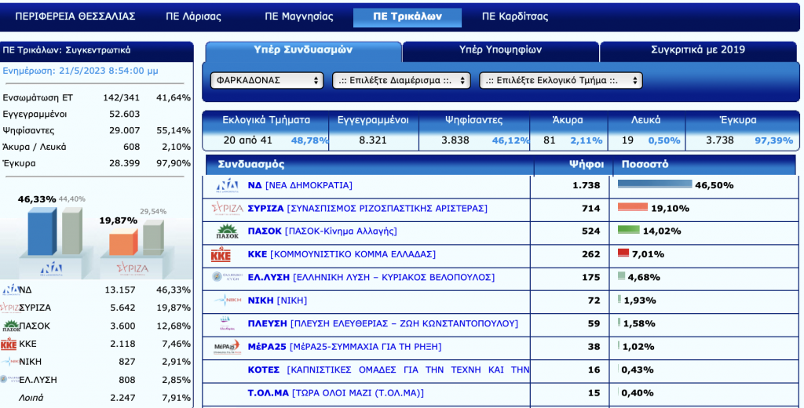
Task: Open ΠΑΣΟΚ-Κίνημα Αλλαγής link
Action: coord(323,231)
